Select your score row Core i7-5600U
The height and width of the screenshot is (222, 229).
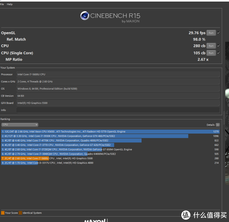(x=110, y=158)
